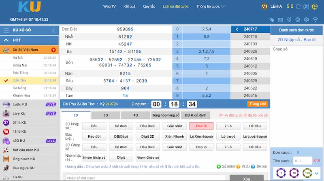Viewport: 324px width, 181px height.
Task: Open F3 KU game icon
Action: click(6, 177)
